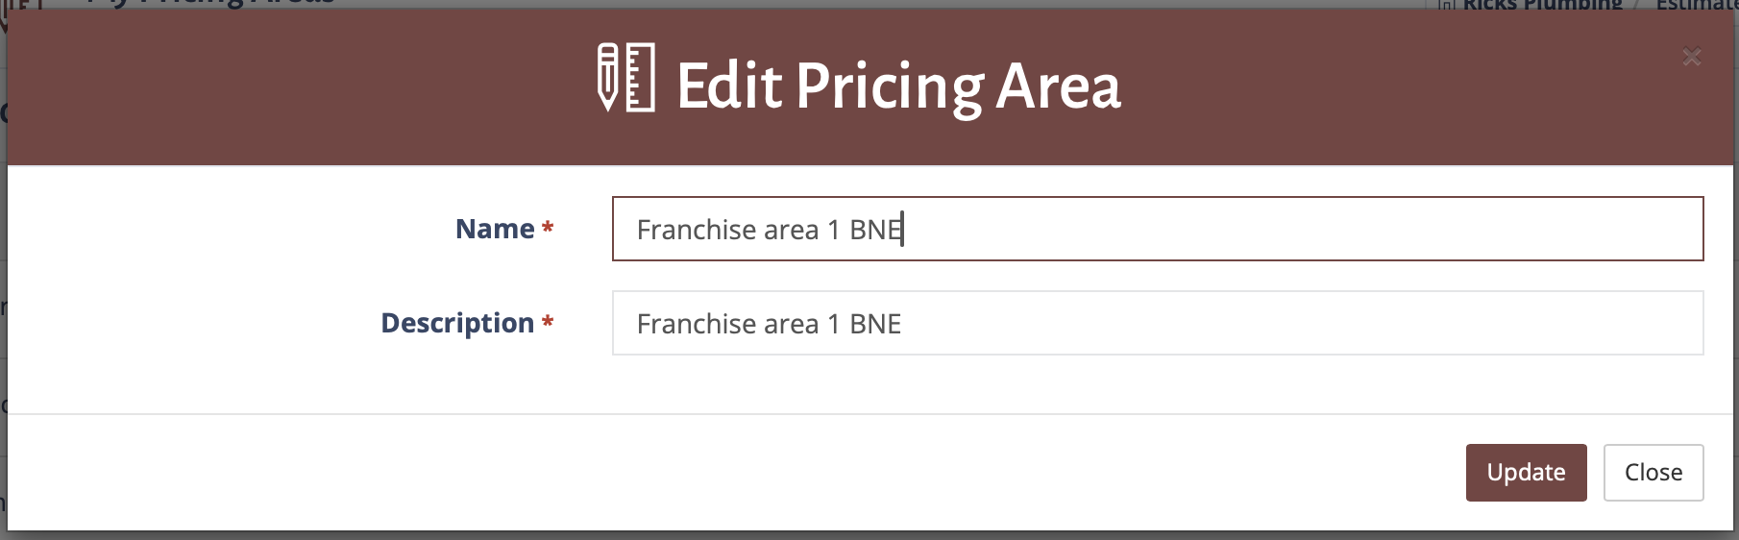Dismiss dialog using the X icon
1739x540 pixels.
(1692, 58)
